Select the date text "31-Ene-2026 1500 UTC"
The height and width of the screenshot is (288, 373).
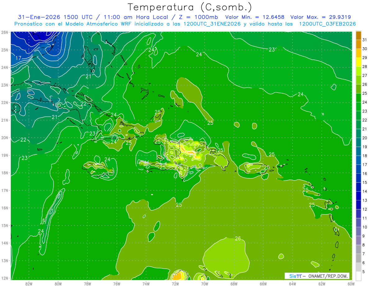tap(56, 17)
